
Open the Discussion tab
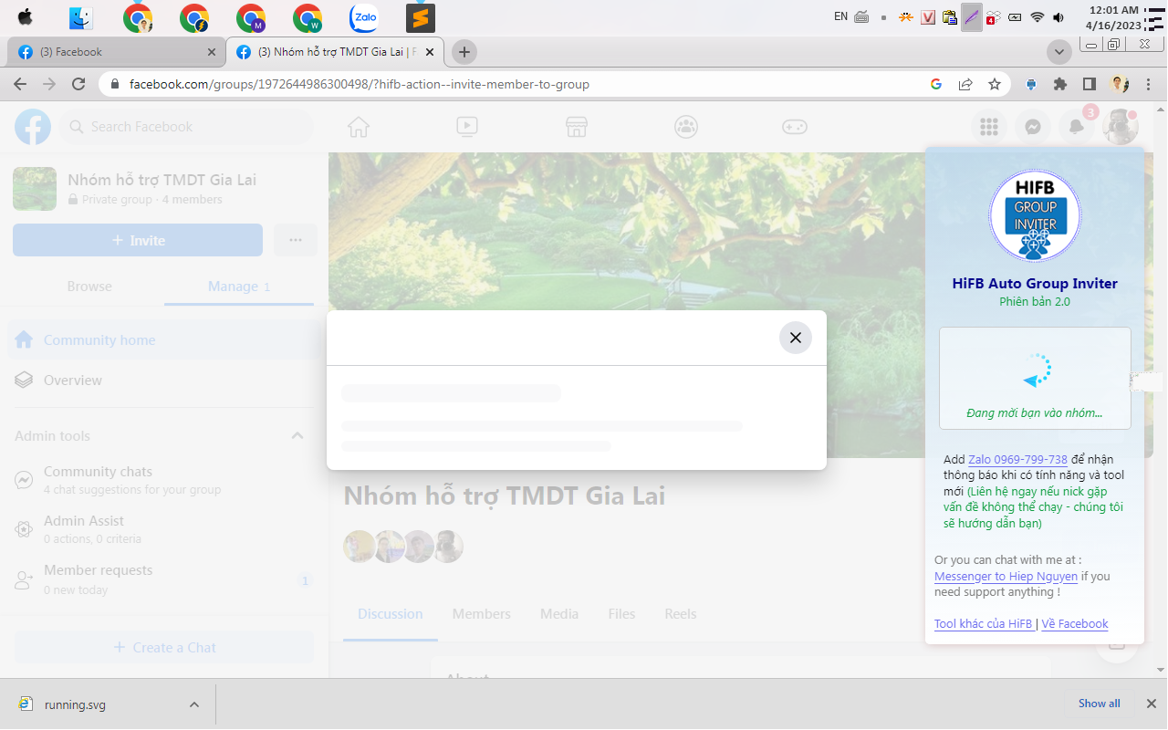[391, 614]
